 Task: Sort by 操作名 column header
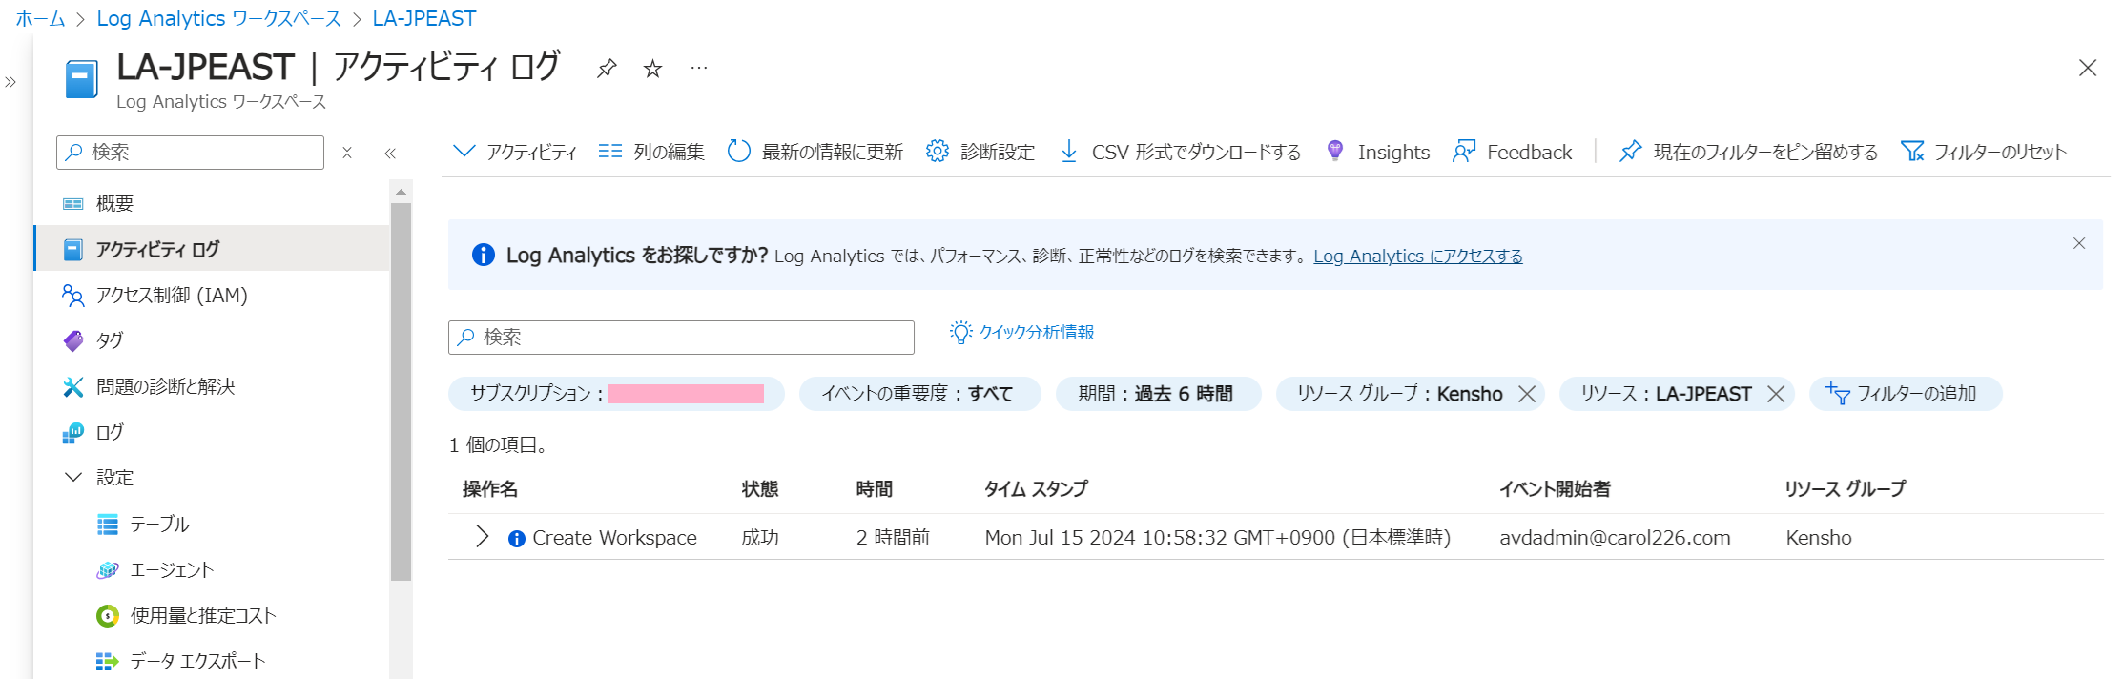point(490,489)
